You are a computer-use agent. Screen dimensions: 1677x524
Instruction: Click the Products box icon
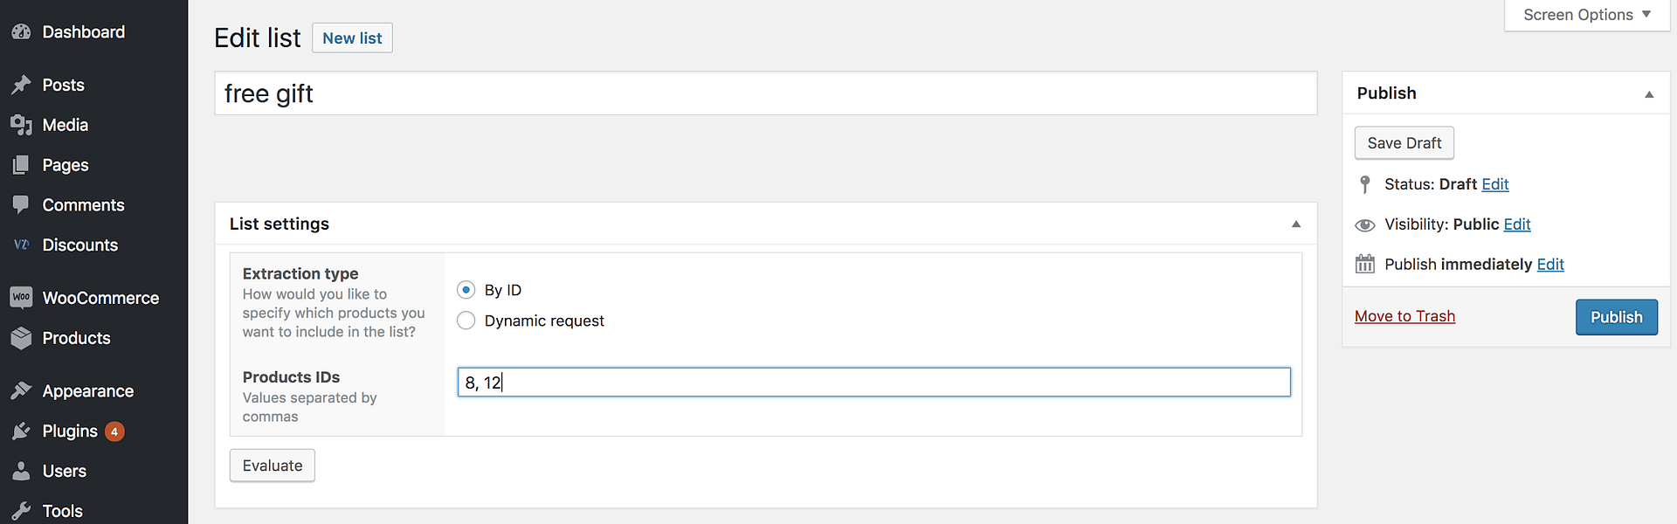pyautogui.click(x=21, y=338)
